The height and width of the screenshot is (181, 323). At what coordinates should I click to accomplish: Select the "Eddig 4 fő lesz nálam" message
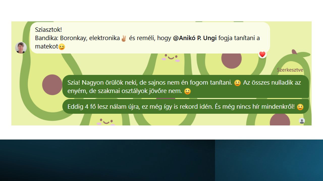pyautogui.click(x=186, y=107)
